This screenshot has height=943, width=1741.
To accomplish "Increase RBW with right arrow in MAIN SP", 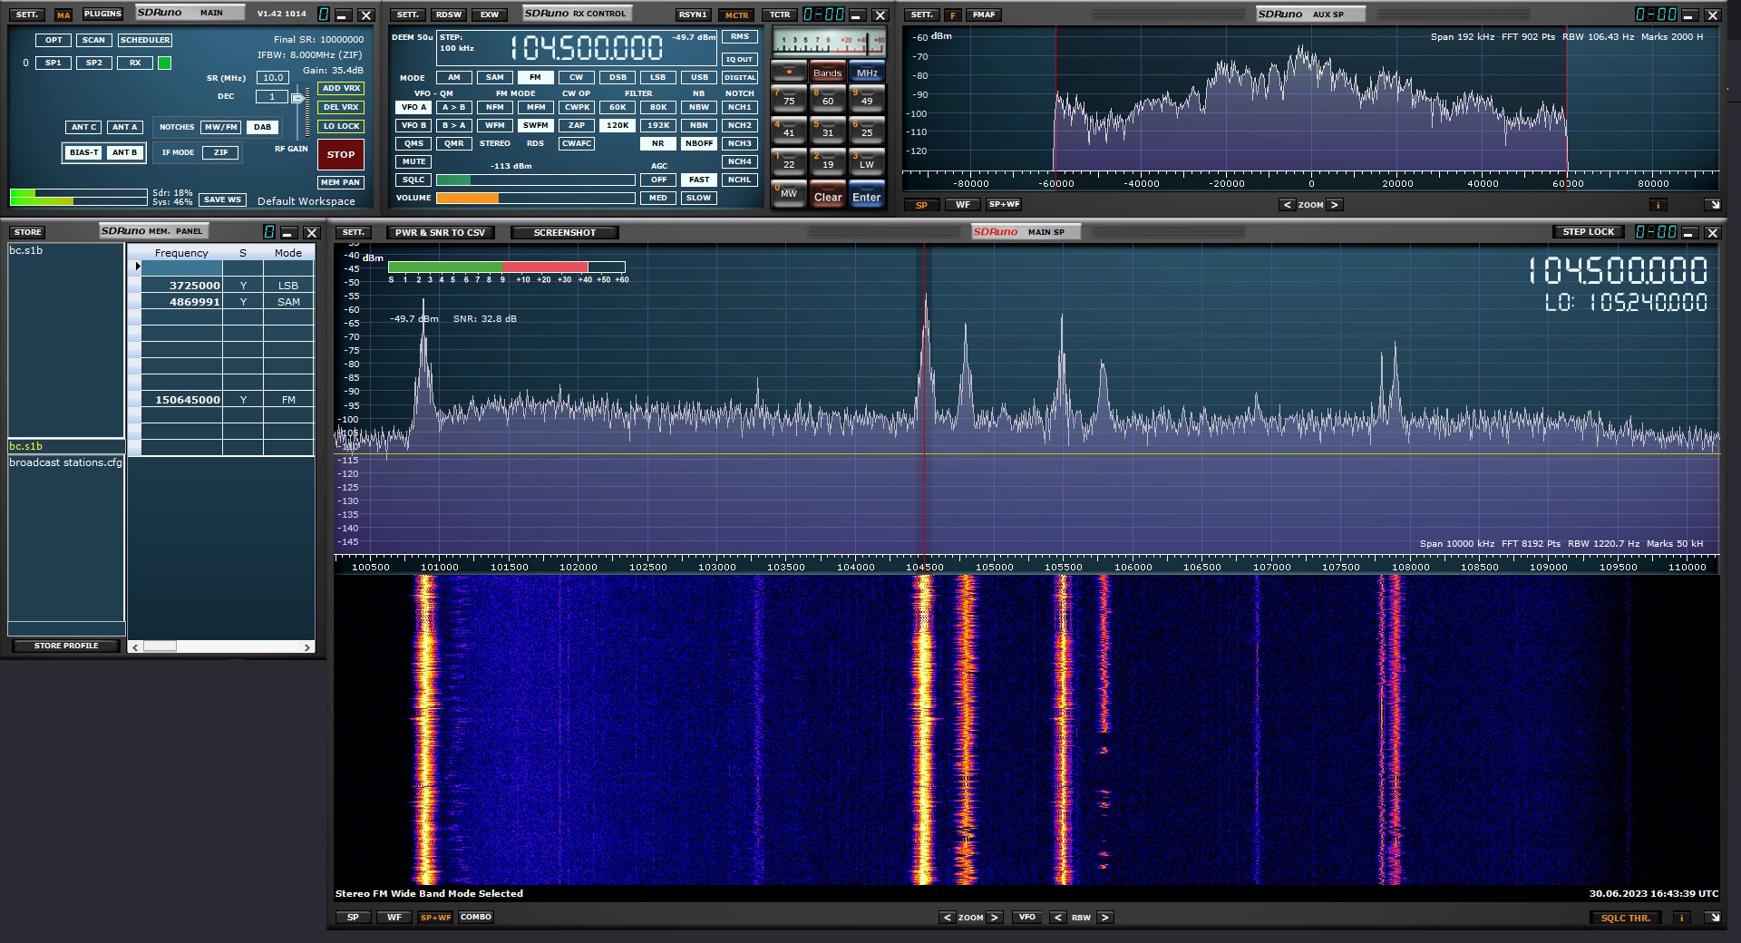I will pos(1104,918).
